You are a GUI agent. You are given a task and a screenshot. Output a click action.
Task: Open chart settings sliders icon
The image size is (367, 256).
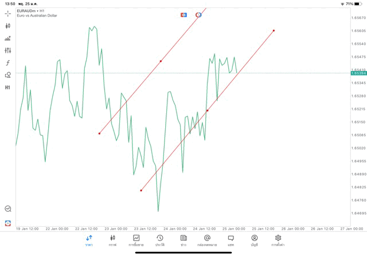8,50
